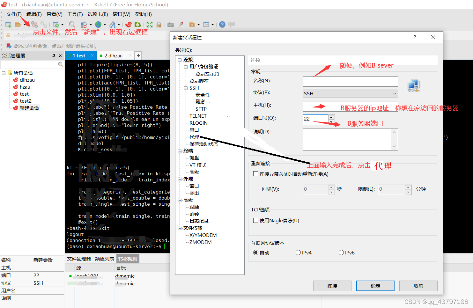
Task: Increase port number with up stepper
Action: tap(331, 117)
